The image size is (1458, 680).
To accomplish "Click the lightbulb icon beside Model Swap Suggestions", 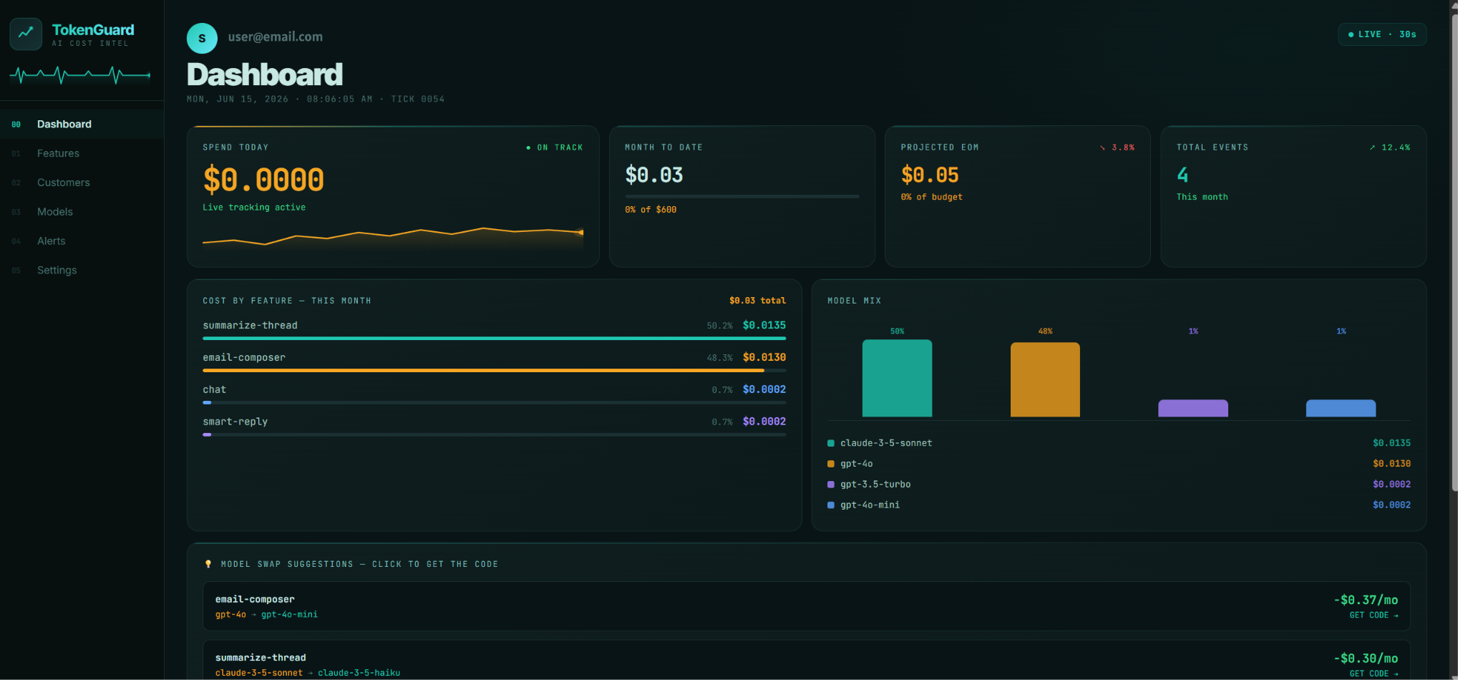I will [x=208, y=564].
